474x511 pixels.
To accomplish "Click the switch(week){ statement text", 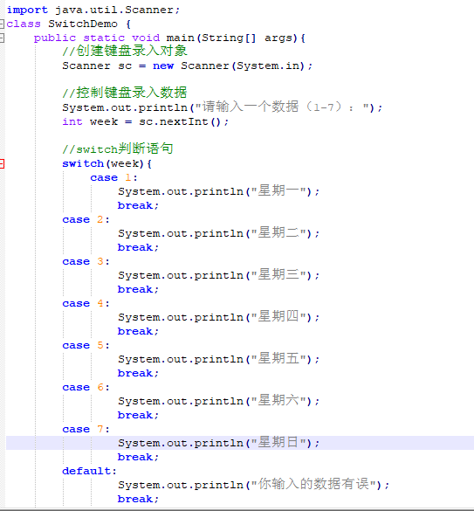I will pyautogui.click(x=107, y=163).
